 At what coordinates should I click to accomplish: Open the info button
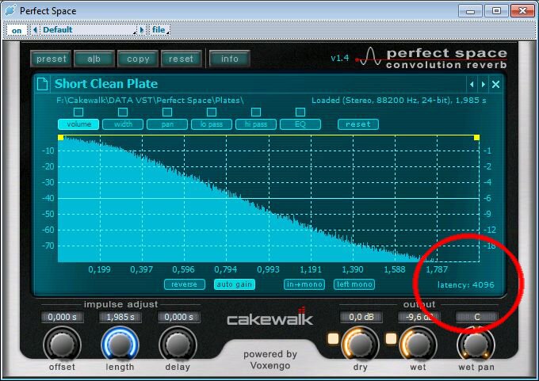pos(230,59)
